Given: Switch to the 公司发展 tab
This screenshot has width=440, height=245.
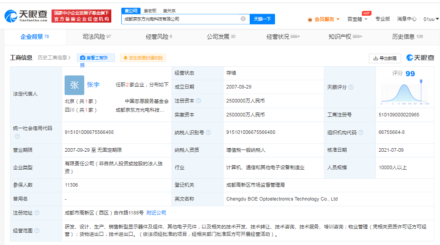Looking at the screenshot, I should (x=221, y=37).
